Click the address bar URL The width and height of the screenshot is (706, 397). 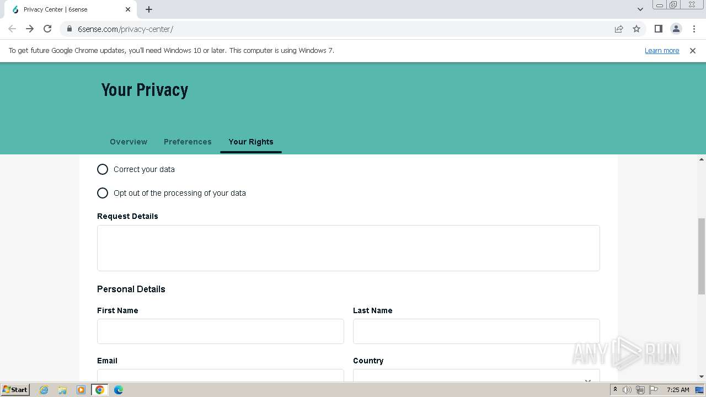coord(125,29)
